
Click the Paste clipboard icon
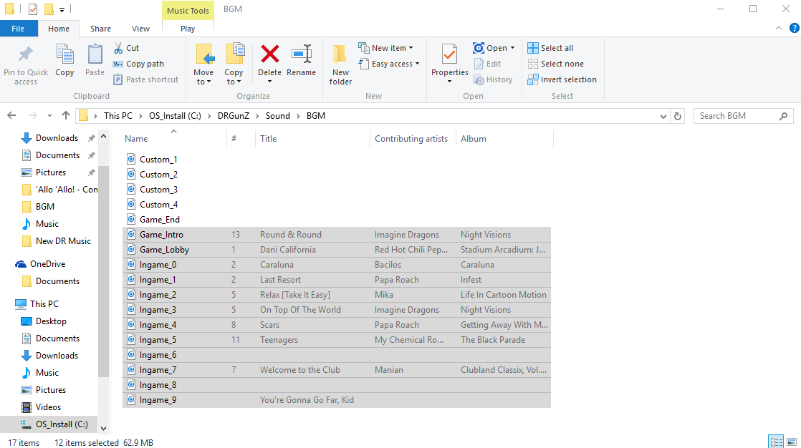click(95, 54)
